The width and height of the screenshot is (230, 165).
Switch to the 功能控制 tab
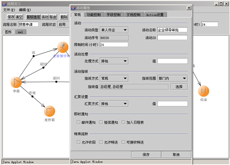click(94, 15)
